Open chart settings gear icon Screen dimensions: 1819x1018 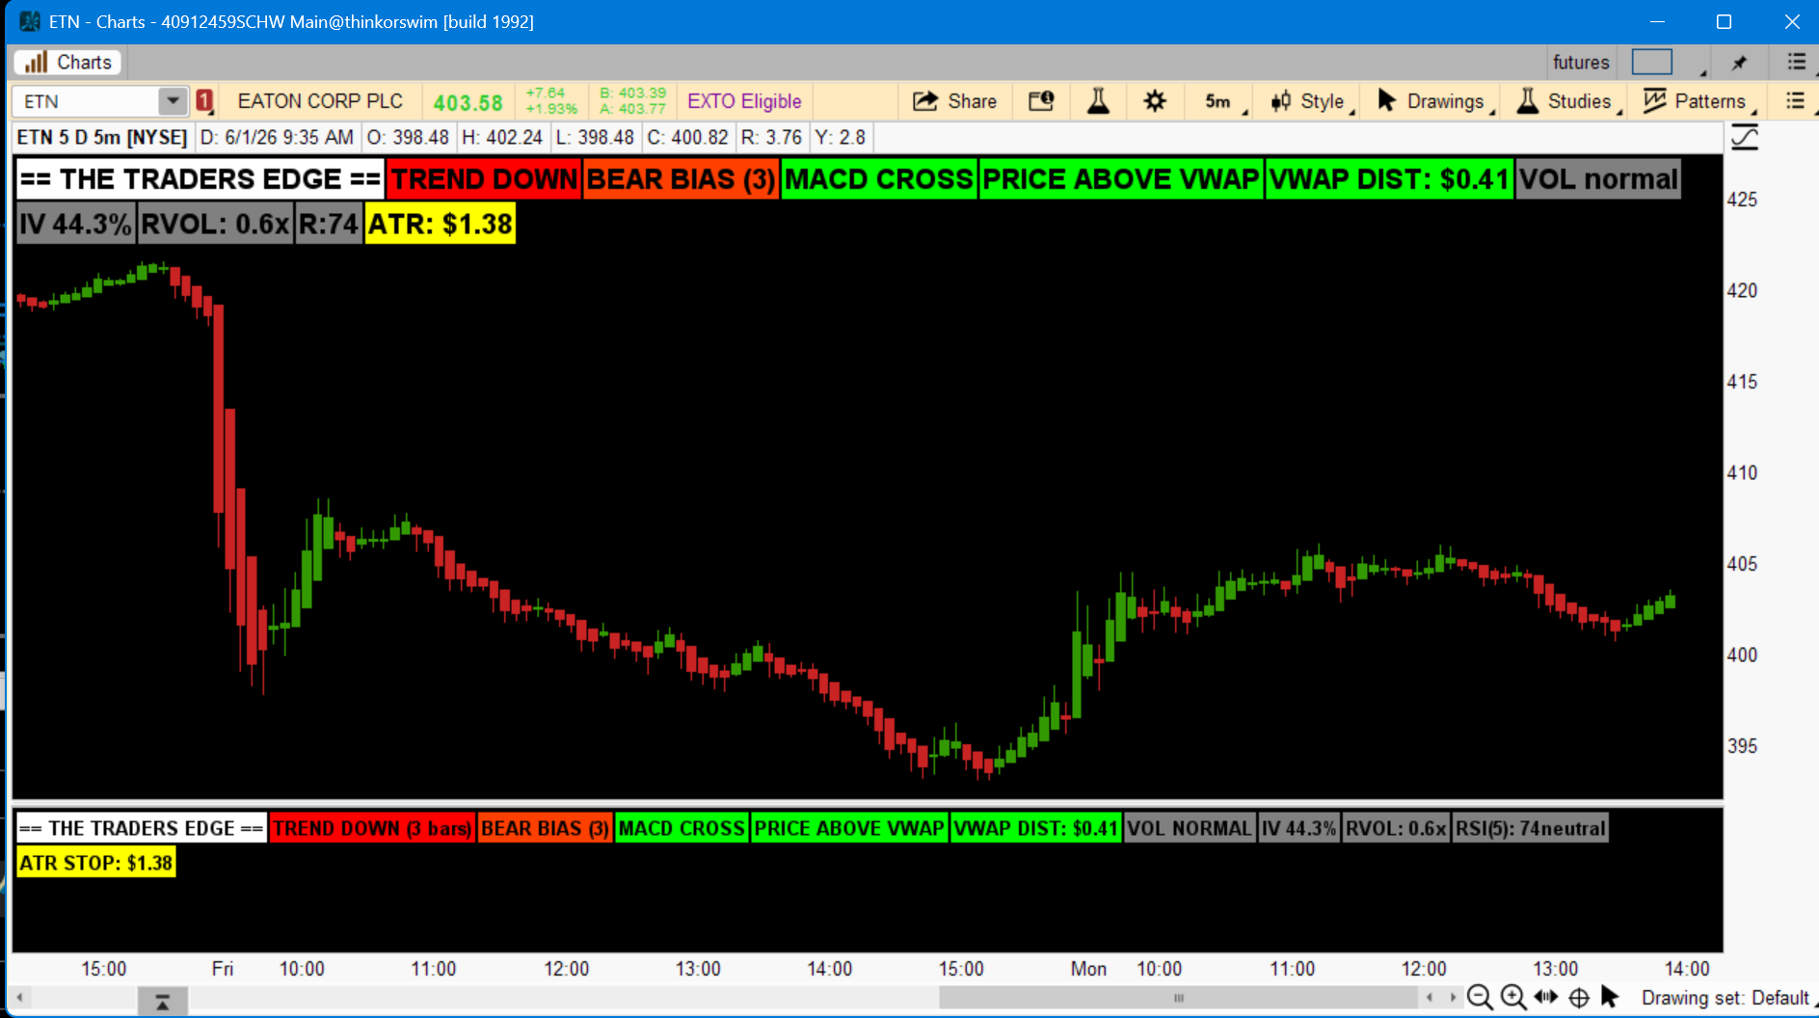(1155, 101)
